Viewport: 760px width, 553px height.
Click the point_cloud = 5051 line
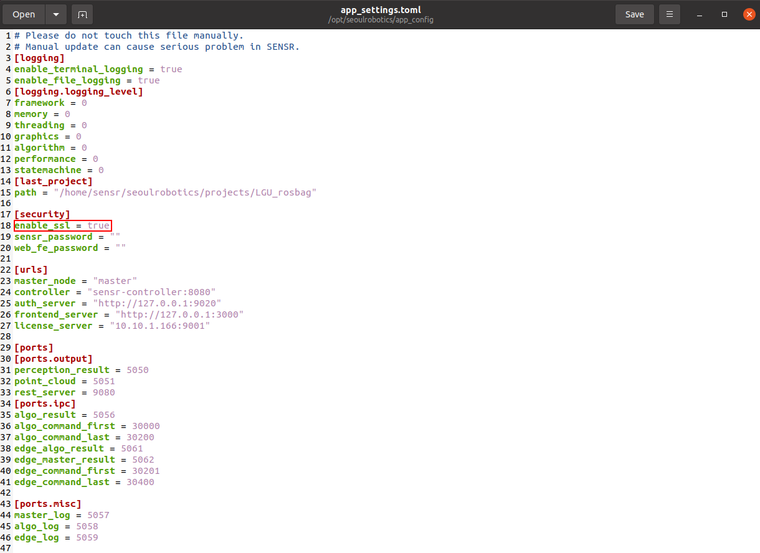pyautogui.click(x=65, y=381)
